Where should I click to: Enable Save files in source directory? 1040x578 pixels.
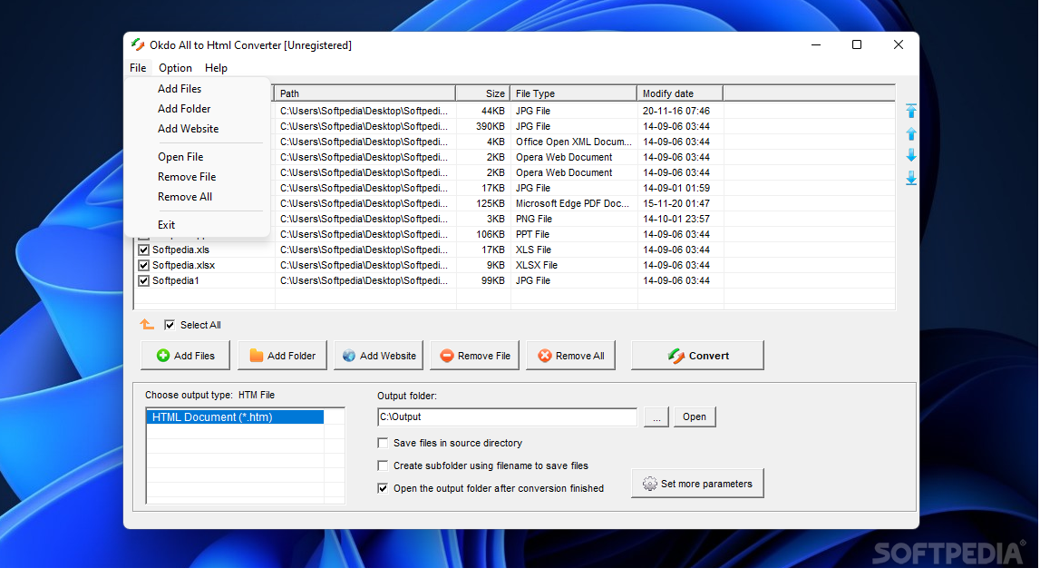pyautogui.click(x=383, y=443)
